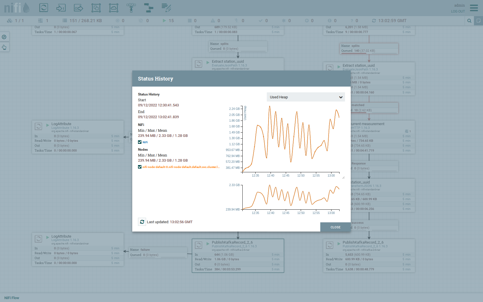Select the Label toolbar icon
Viewport: 483px width, 302px height.
click(x=166, y=8)
